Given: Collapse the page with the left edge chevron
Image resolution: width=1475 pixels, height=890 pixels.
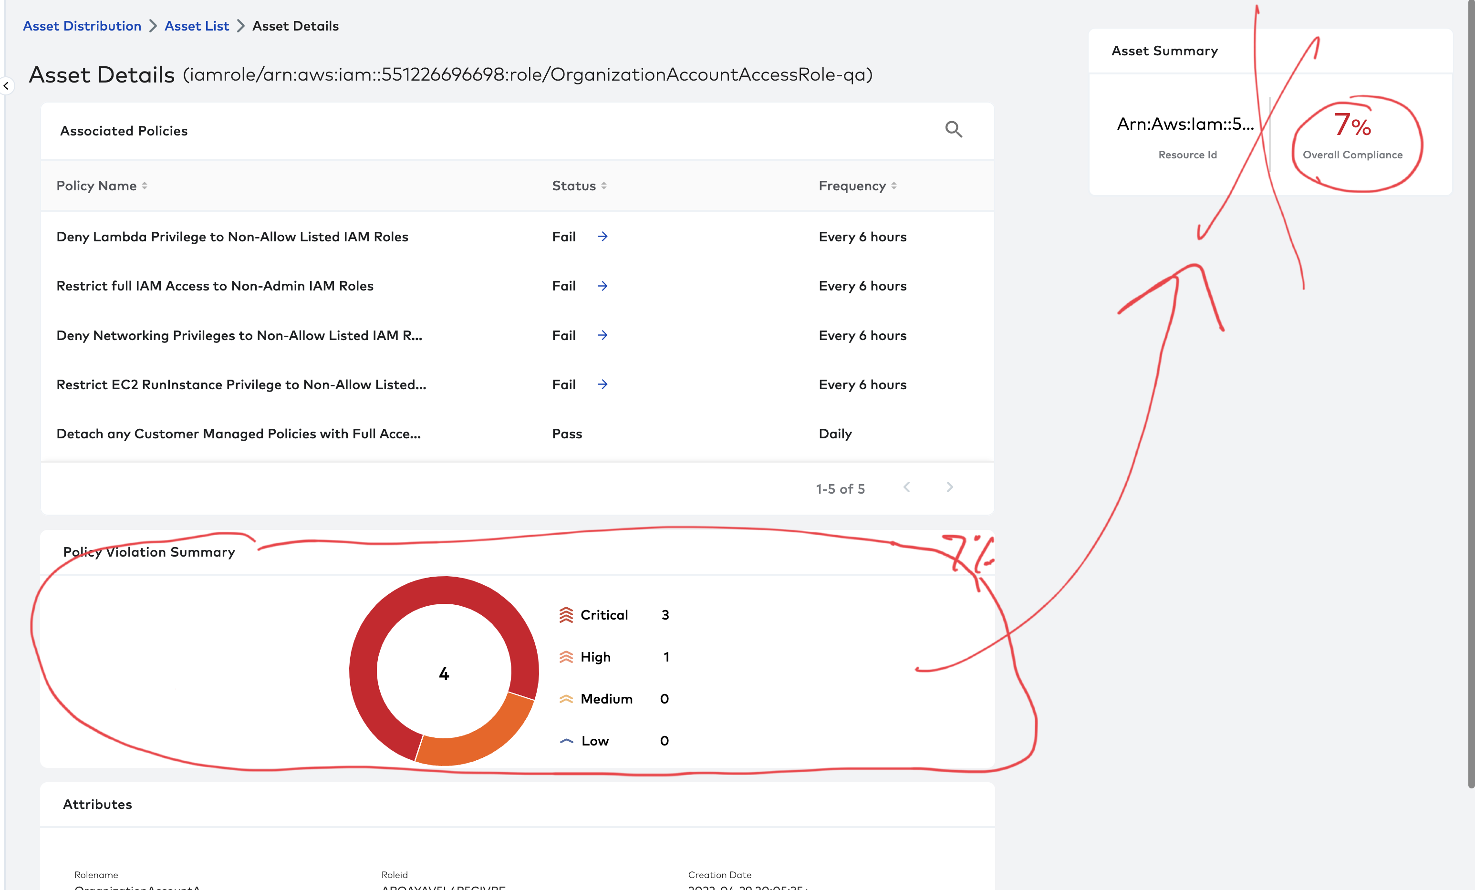Looking at the screenshot, I should tap(6, 85).
